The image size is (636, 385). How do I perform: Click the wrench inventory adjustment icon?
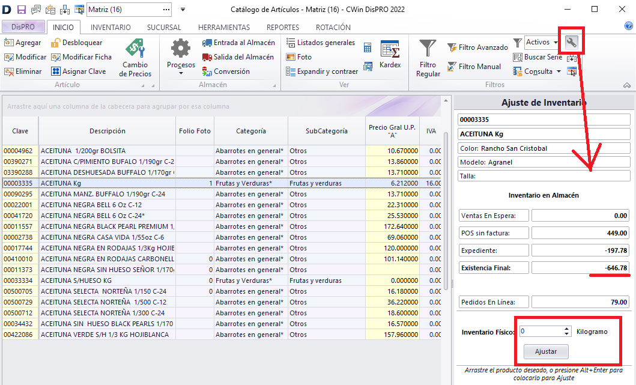[x=572, y=42]
